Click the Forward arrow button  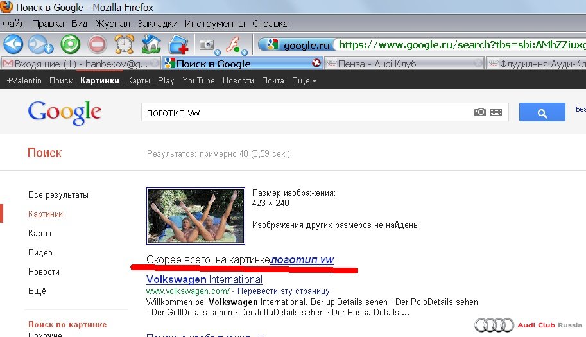point(37,44)
